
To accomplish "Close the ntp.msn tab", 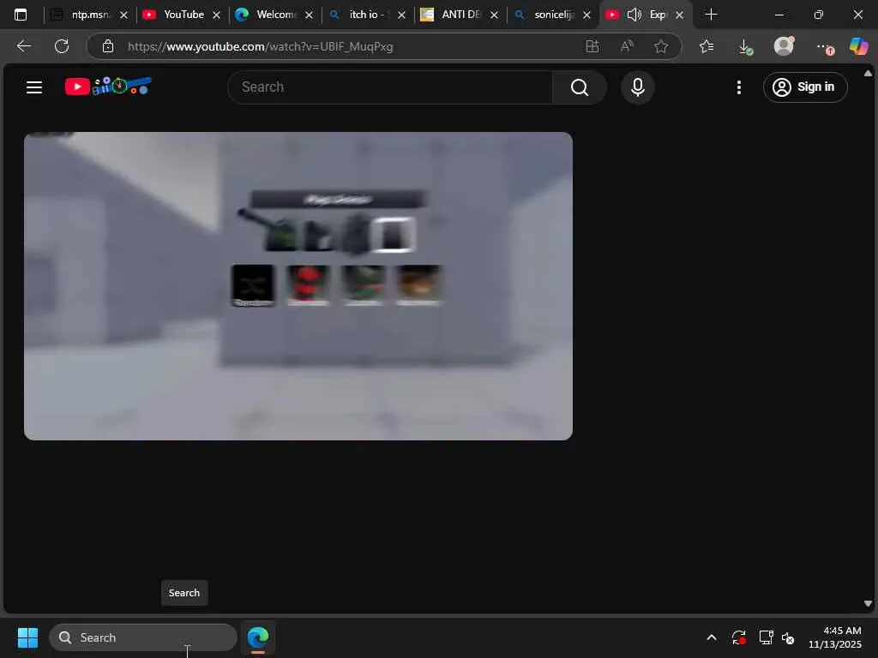I will coord(123,15).
